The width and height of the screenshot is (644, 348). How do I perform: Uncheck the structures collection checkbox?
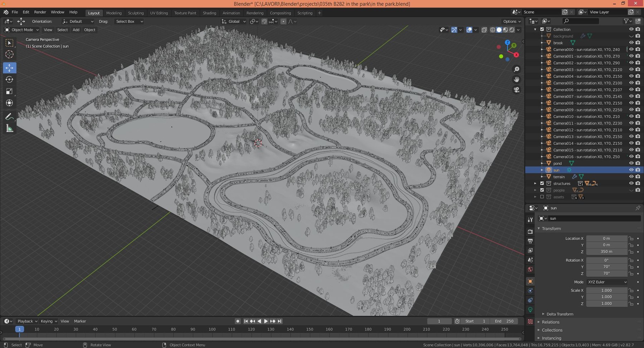tap(542, 183)
